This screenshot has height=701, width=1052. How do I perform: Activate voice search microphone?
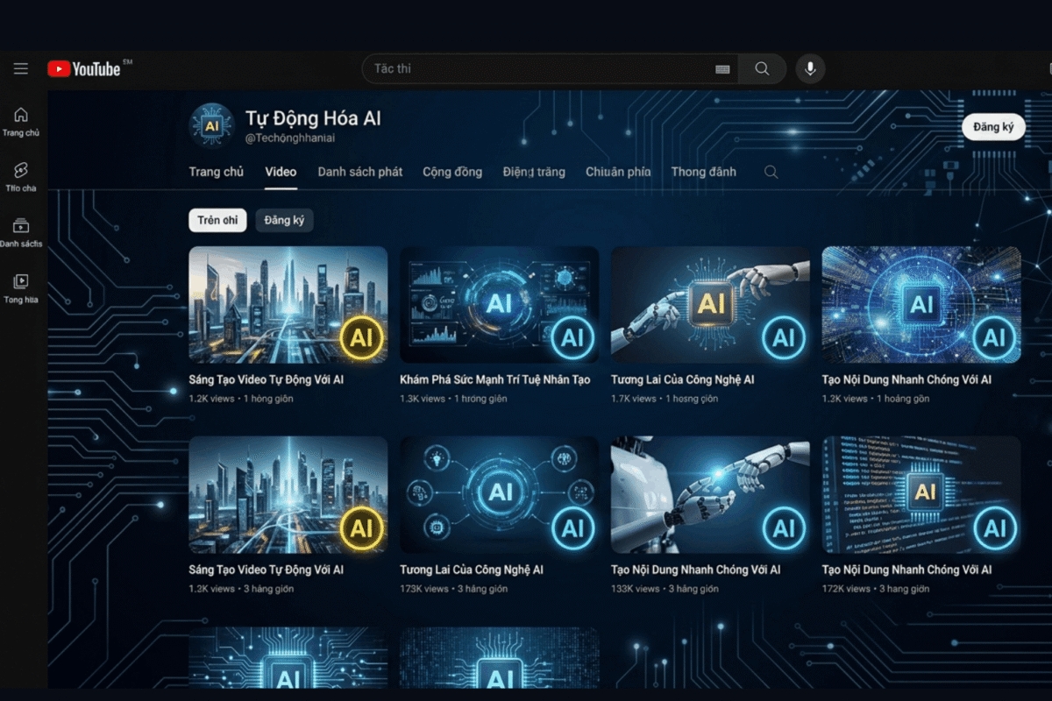(810, 68)
